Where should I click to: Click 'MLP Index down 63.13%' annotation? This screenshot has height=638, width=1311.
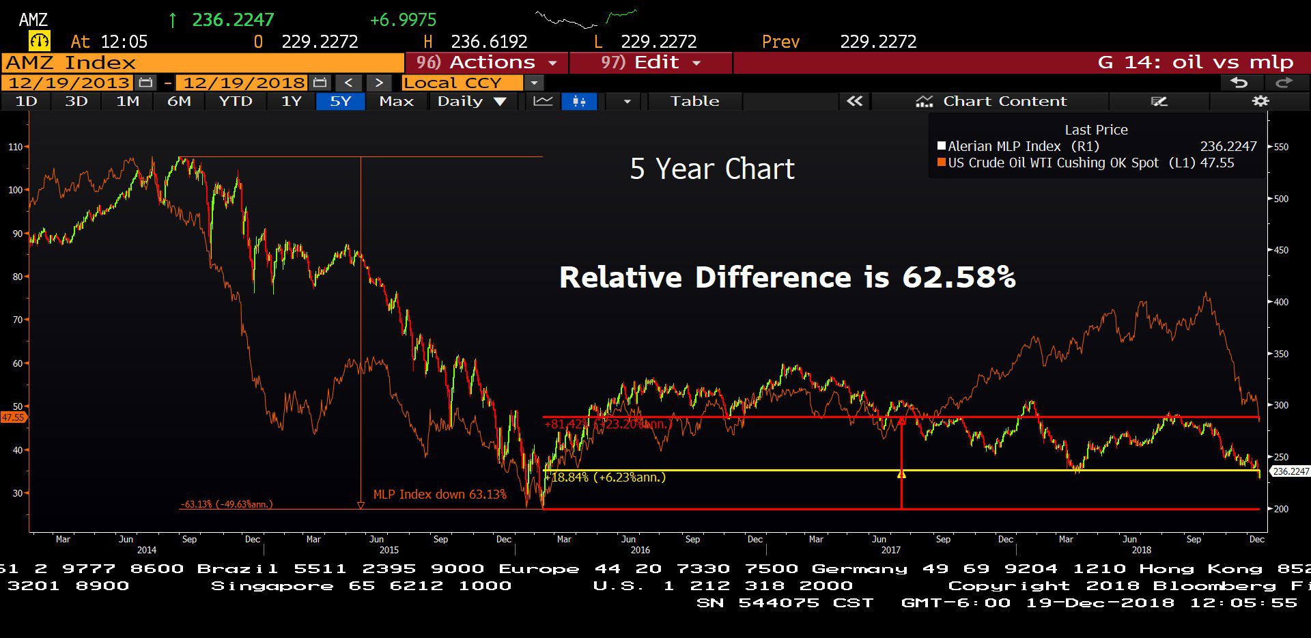[440, 494]
